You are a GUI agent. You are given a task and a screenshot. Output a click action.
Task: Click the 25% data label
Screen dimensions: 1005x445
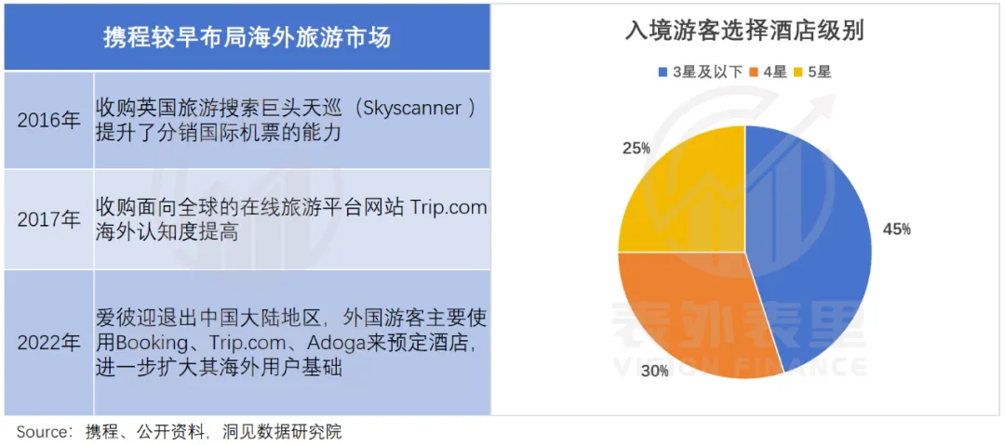636,148
